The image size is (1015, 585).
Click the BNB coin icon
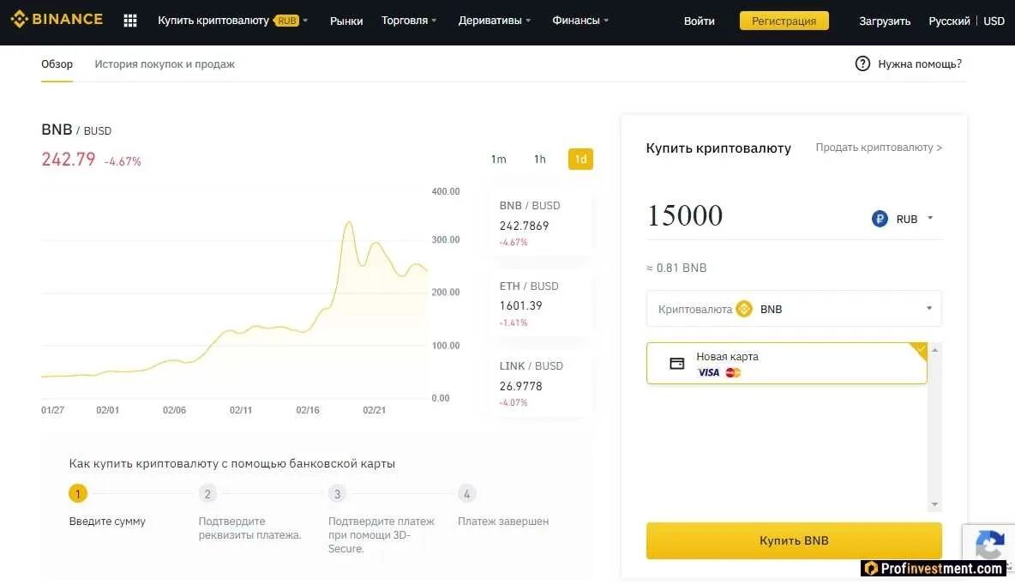[x=744, y=309]
